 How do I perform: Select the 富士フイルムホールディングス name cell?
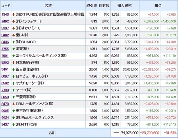(x=48, y=56)
